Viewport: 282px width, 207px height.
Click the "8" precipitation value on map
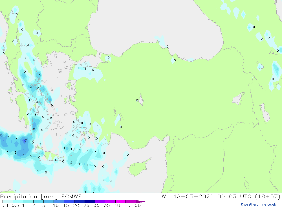[x=1, y=135]
